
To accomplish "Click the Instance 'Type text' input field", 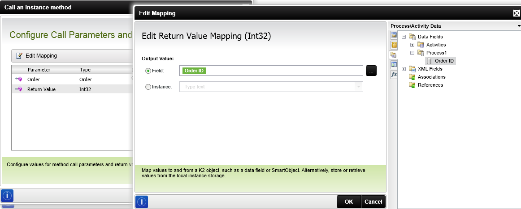I will tap(267, 87).
